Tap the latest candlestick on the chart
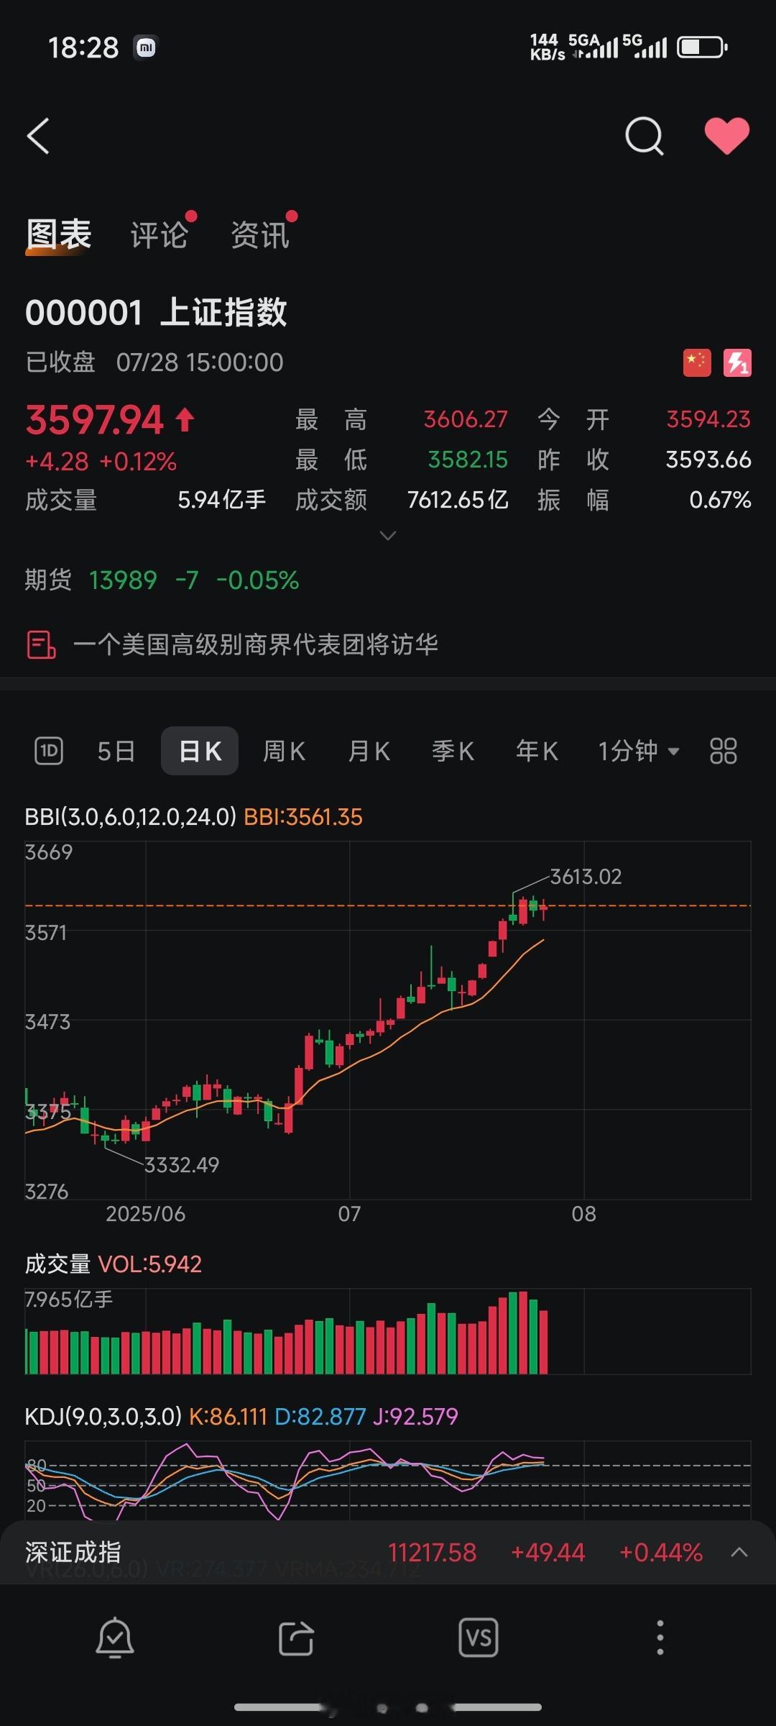This screenshot has height=1726, width=776. (544, 909)
